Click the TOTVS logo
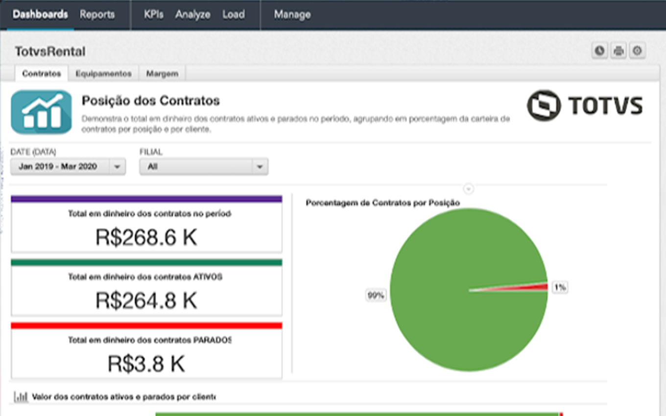 tap(585, 106)
